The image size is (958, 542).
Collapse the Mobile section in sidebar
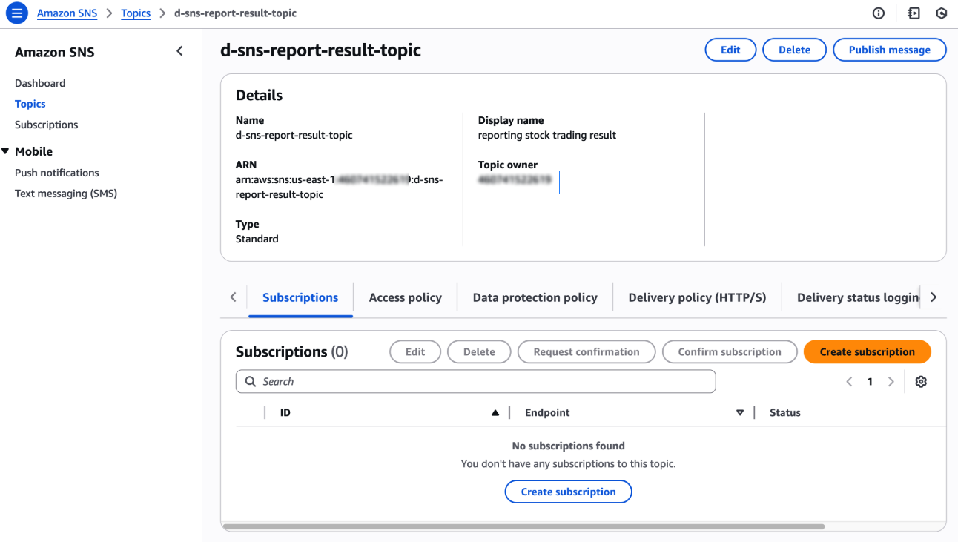pos(6,151)
